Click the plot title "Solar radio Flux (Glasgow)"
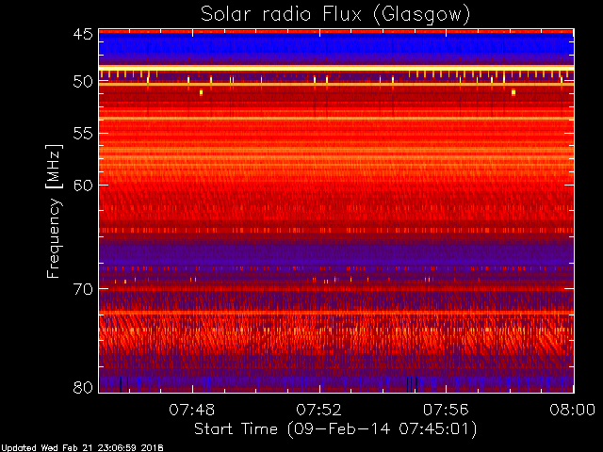Viewport: 603px width, 452px height. point(335,14)
